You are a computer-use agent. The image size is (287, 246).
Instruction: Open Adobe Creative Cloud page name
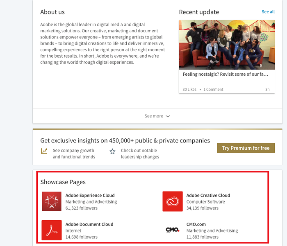click(208, 195)
